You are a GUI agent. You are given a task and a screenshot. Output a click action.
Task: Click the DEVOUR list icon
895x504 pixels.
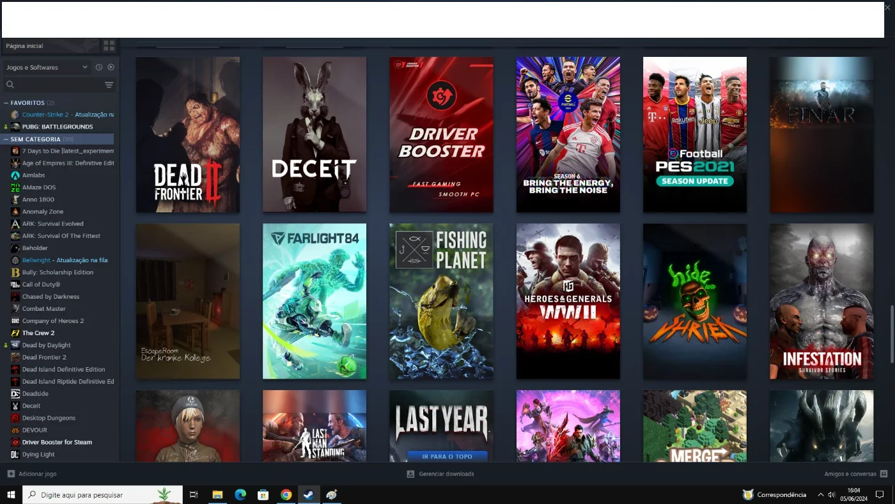tap(15, 430)
